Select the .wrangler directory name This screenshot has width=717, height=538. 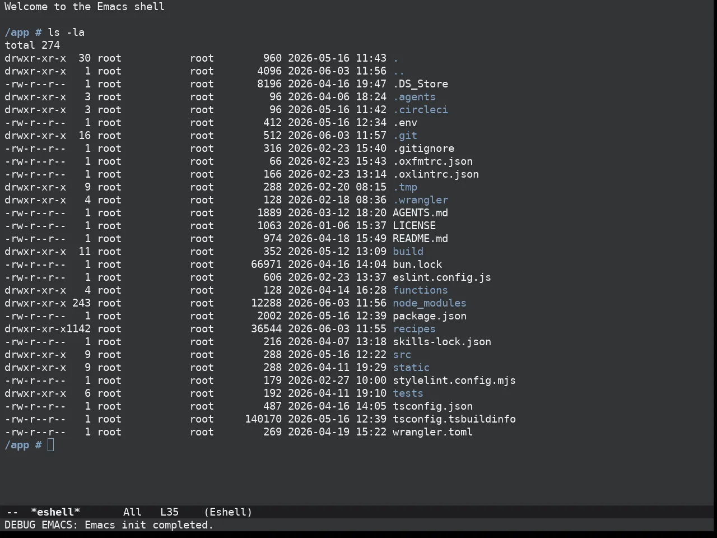[420, 200]
